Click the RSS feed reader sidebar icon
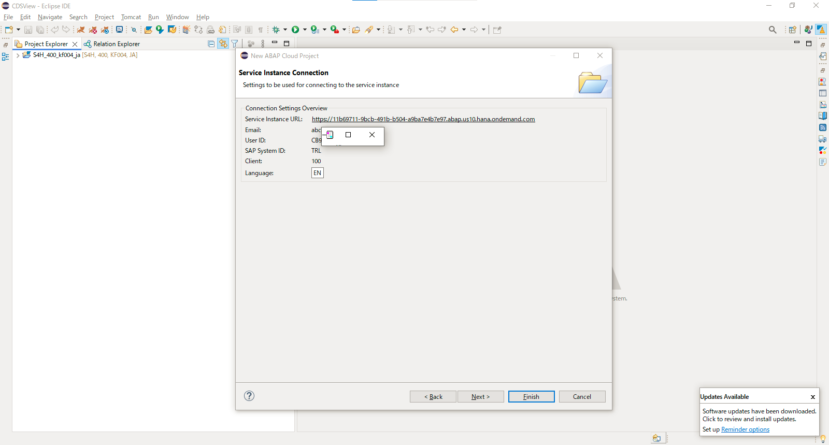 pos(823,127)
